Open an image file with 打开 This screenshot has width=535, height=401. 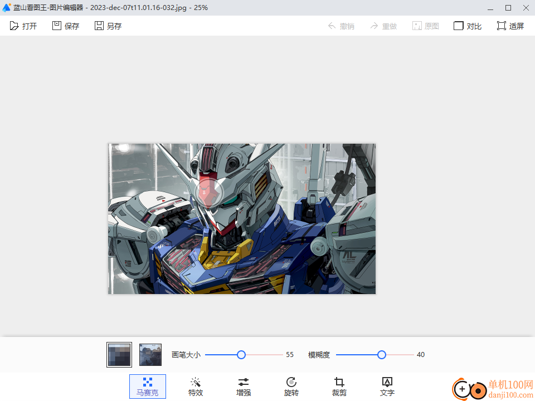tap(23, 26)
